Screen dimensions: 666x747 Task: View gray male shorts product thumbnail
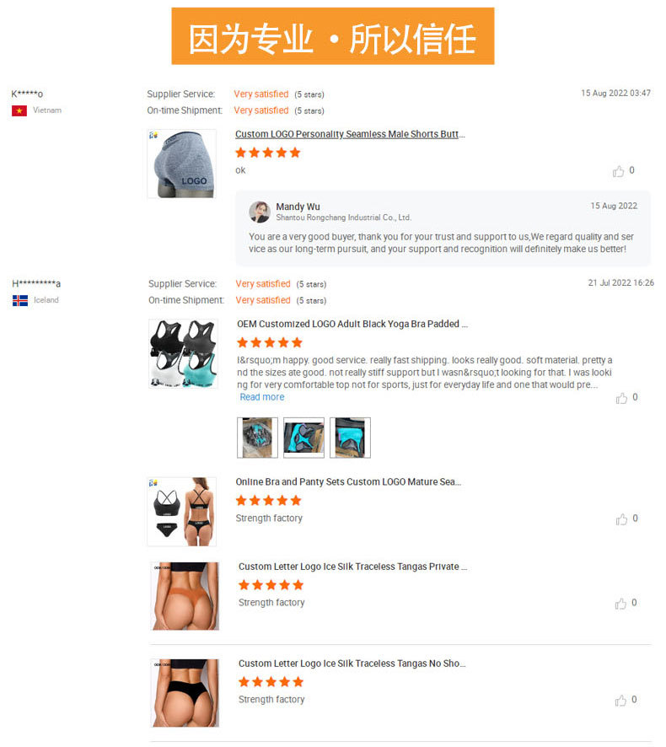pyautogui.click(x=182, y=164)
